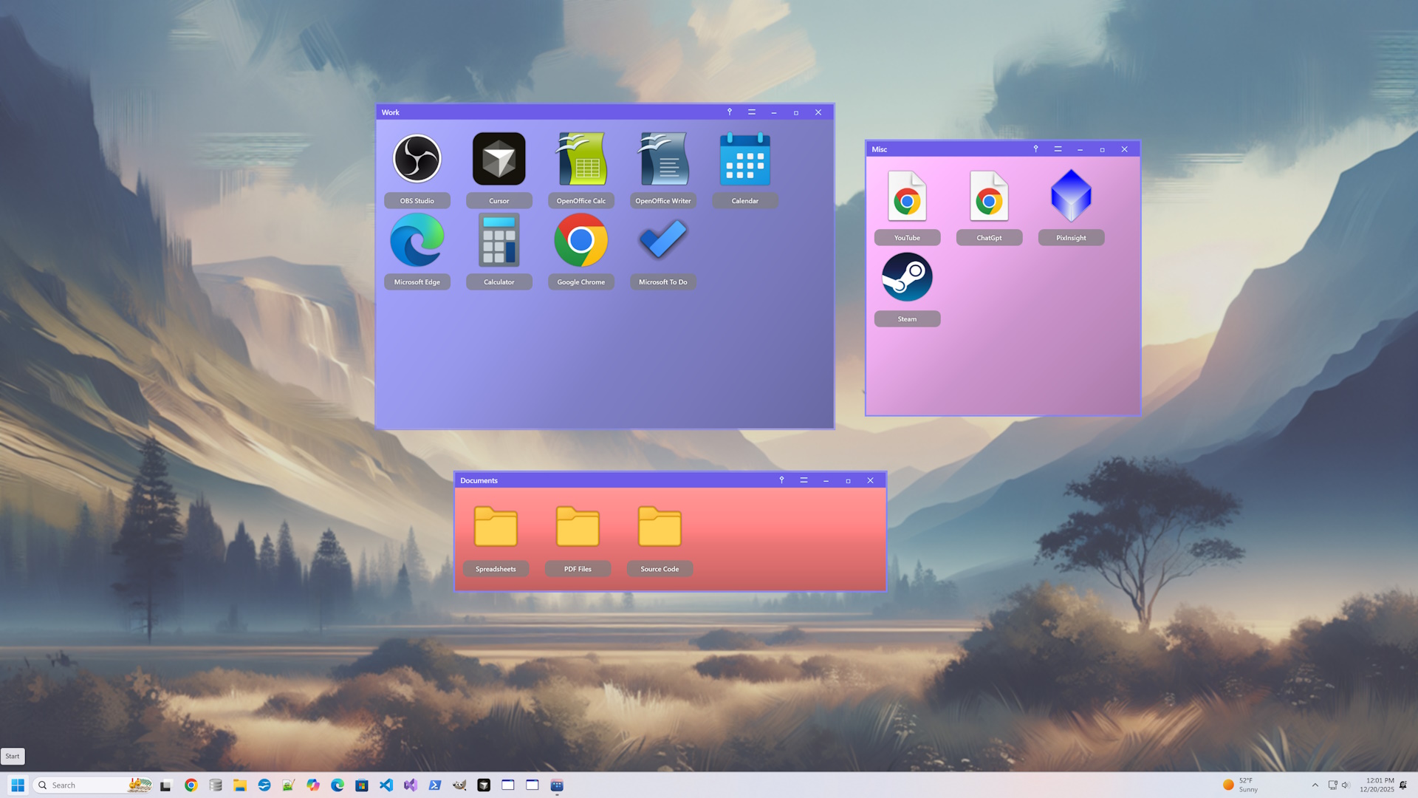Open OpenOffice Writer
The image size is (1418, 798).
pos(662,158)
